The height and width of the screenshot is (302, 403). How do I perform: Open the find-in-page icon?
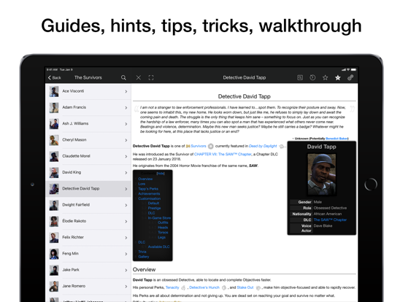click(x=300, y=77)
